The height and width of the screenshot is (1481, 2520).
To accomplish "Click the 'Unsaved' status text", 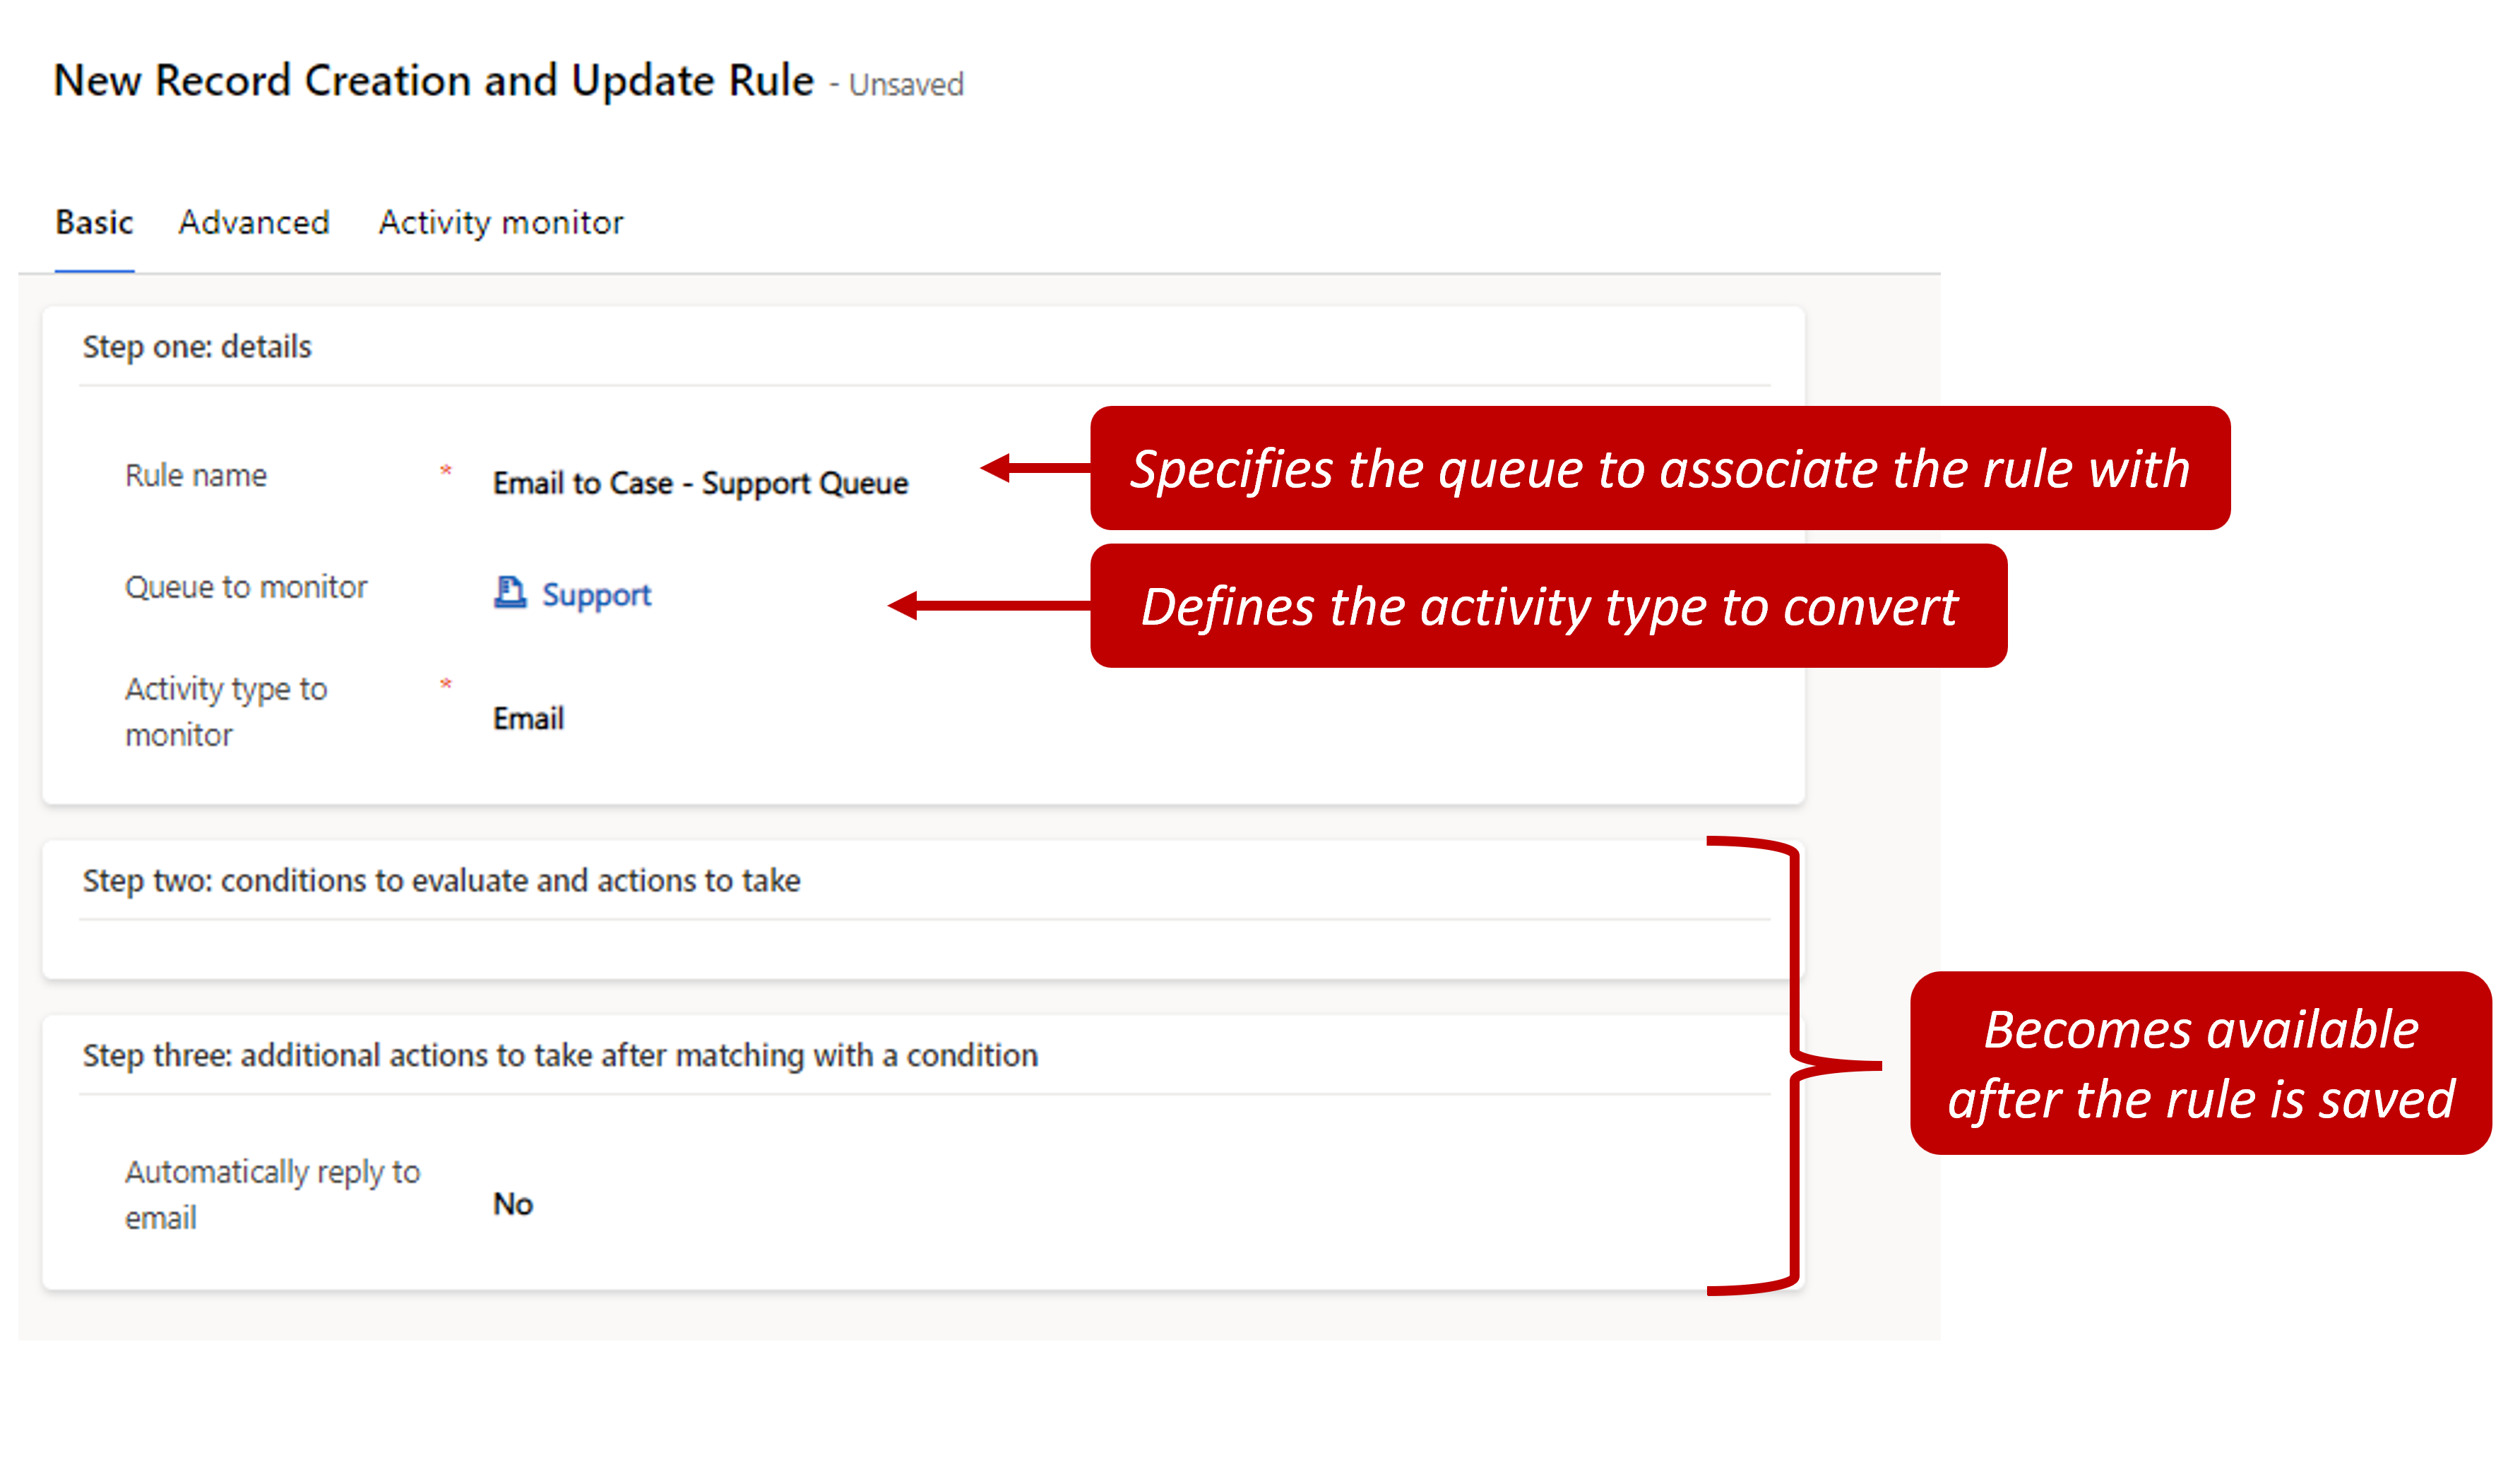I will (x=906, y=85).
